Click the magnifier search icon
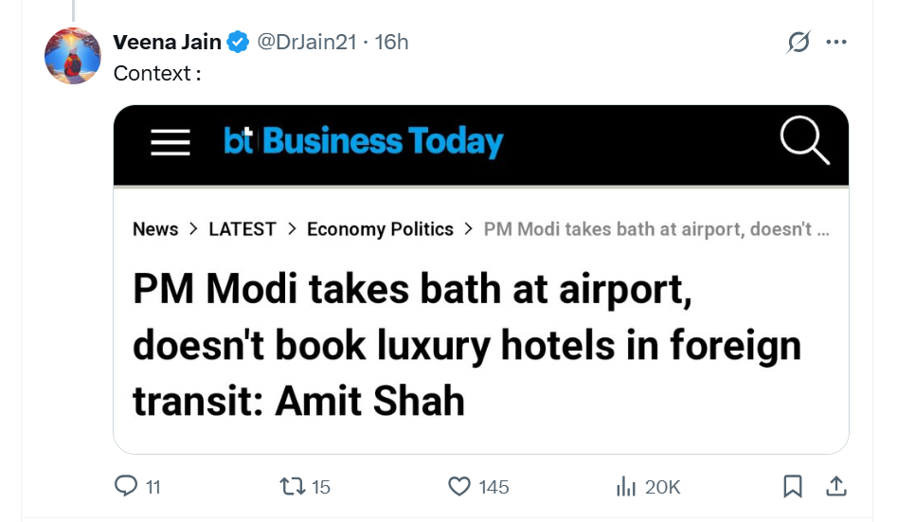 click(x=804, y=142)
